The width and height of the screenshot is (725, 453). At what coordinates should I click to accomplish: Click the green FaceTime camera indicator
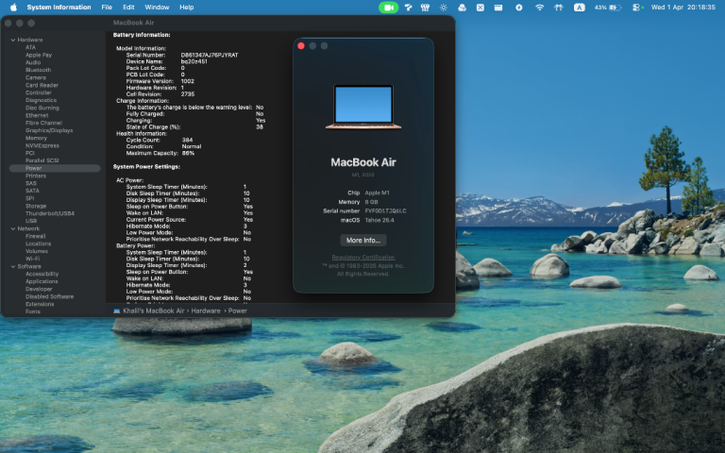click(388, 7)
